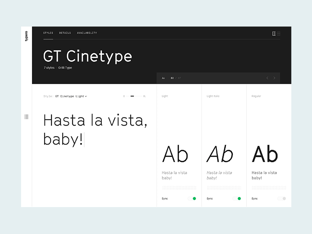Open the DETAILS tab
Viewport: 312px width, 234px height.
pos(65,33)
